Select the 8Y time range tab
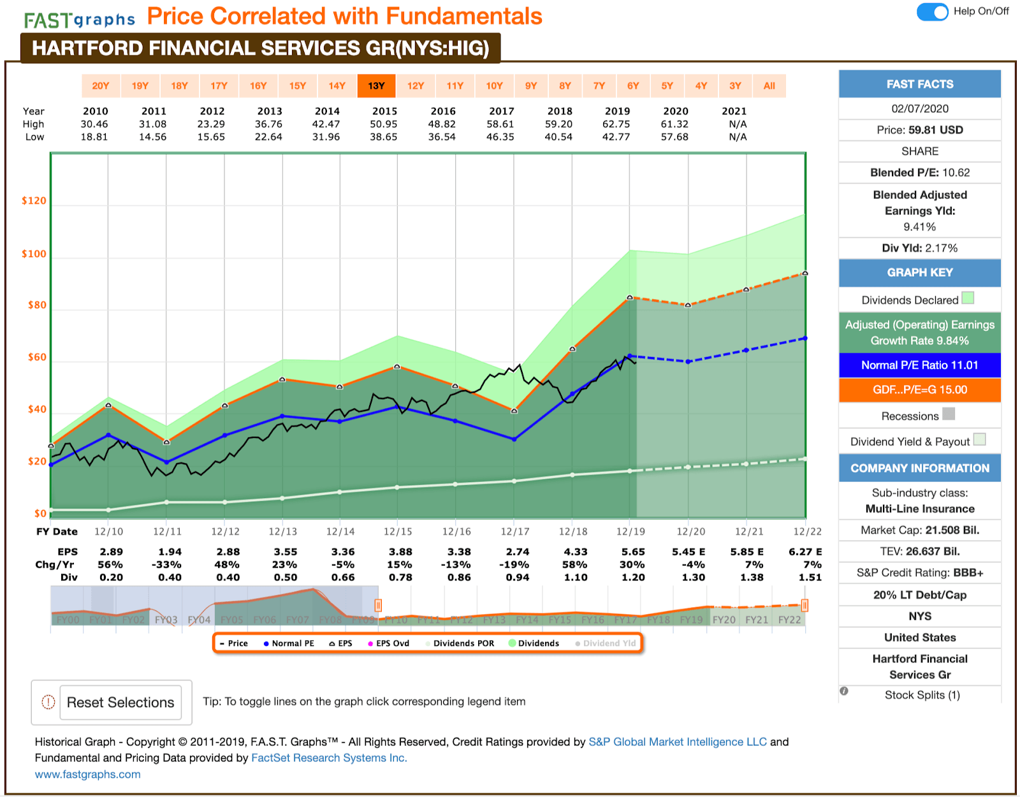This screenshot has width=1020, height=797. (x=565, y=85)
